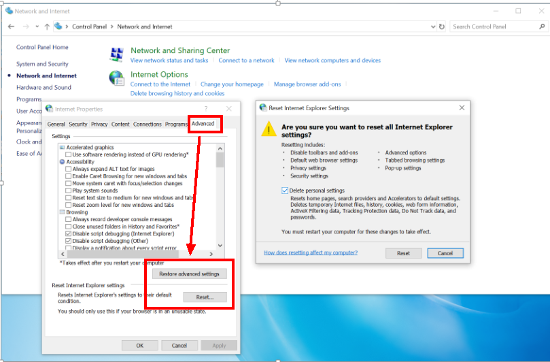Click the Search Control Panel field

[493, 27]
